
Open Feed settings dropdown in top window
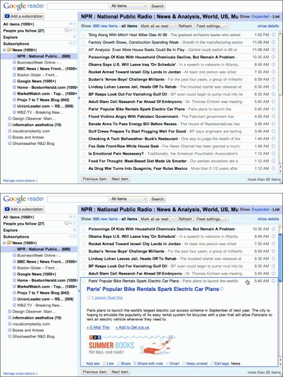point(211,26)
